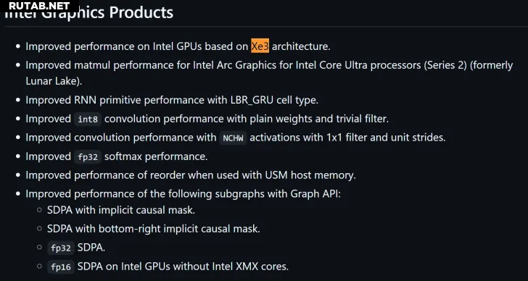Click the fp32 softmax code label
Image resolution: width=528 pixels, height=281 pixels.
[x=88, y=157]
